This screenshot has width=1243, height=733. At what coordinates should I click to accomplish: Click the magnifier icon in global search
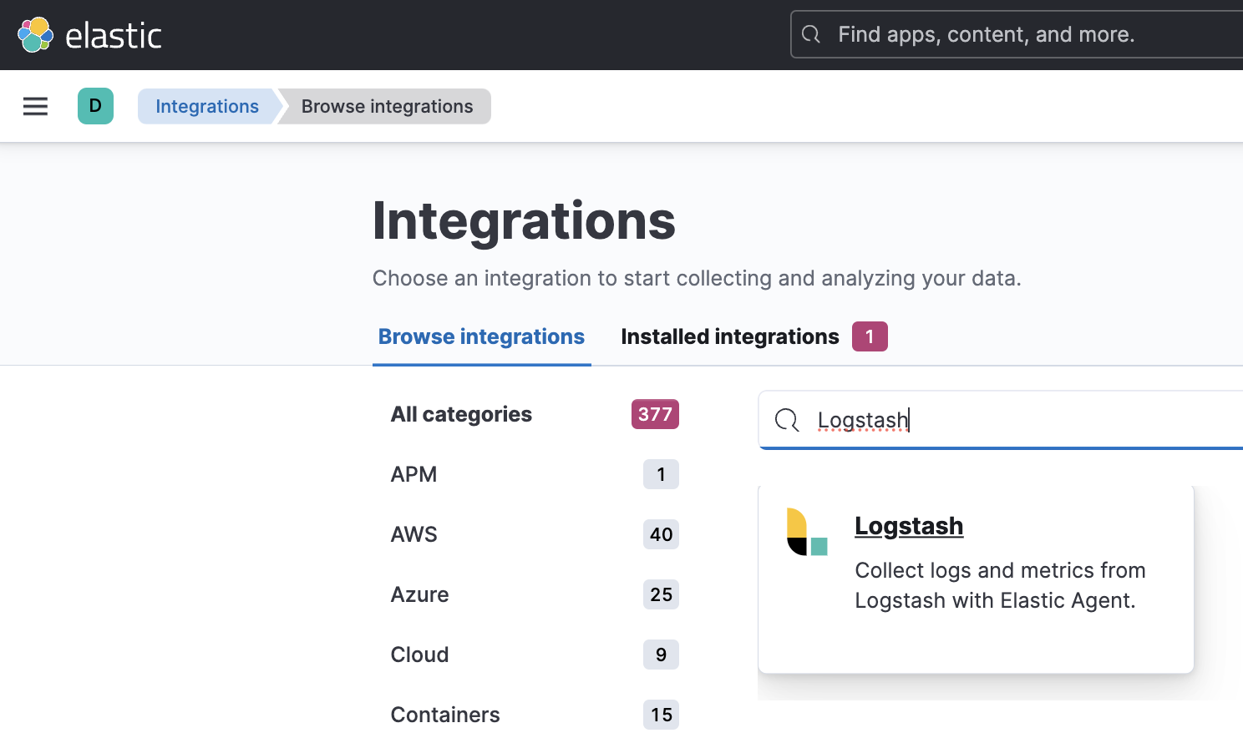click(811, 35)
